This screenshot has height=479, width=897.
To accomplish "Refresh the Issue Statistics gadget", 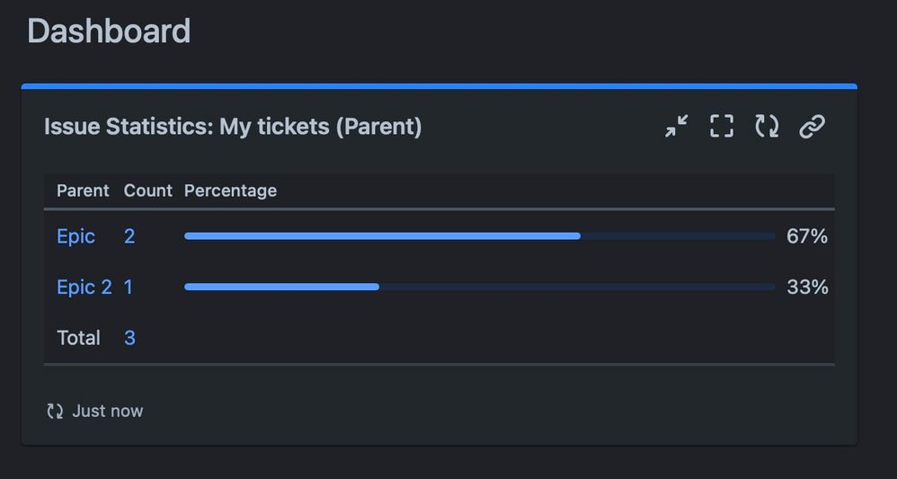I will (767, 127).
